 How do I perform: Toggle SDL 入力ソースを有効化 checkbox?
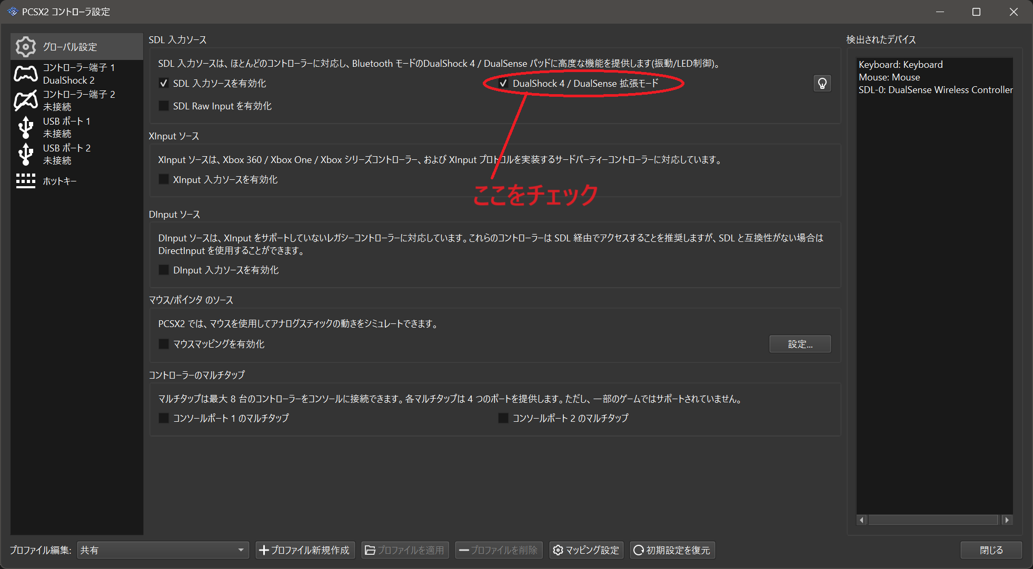(x=164, y=84)
